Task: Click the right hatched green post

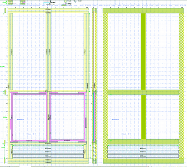Action: click(181, 86)
